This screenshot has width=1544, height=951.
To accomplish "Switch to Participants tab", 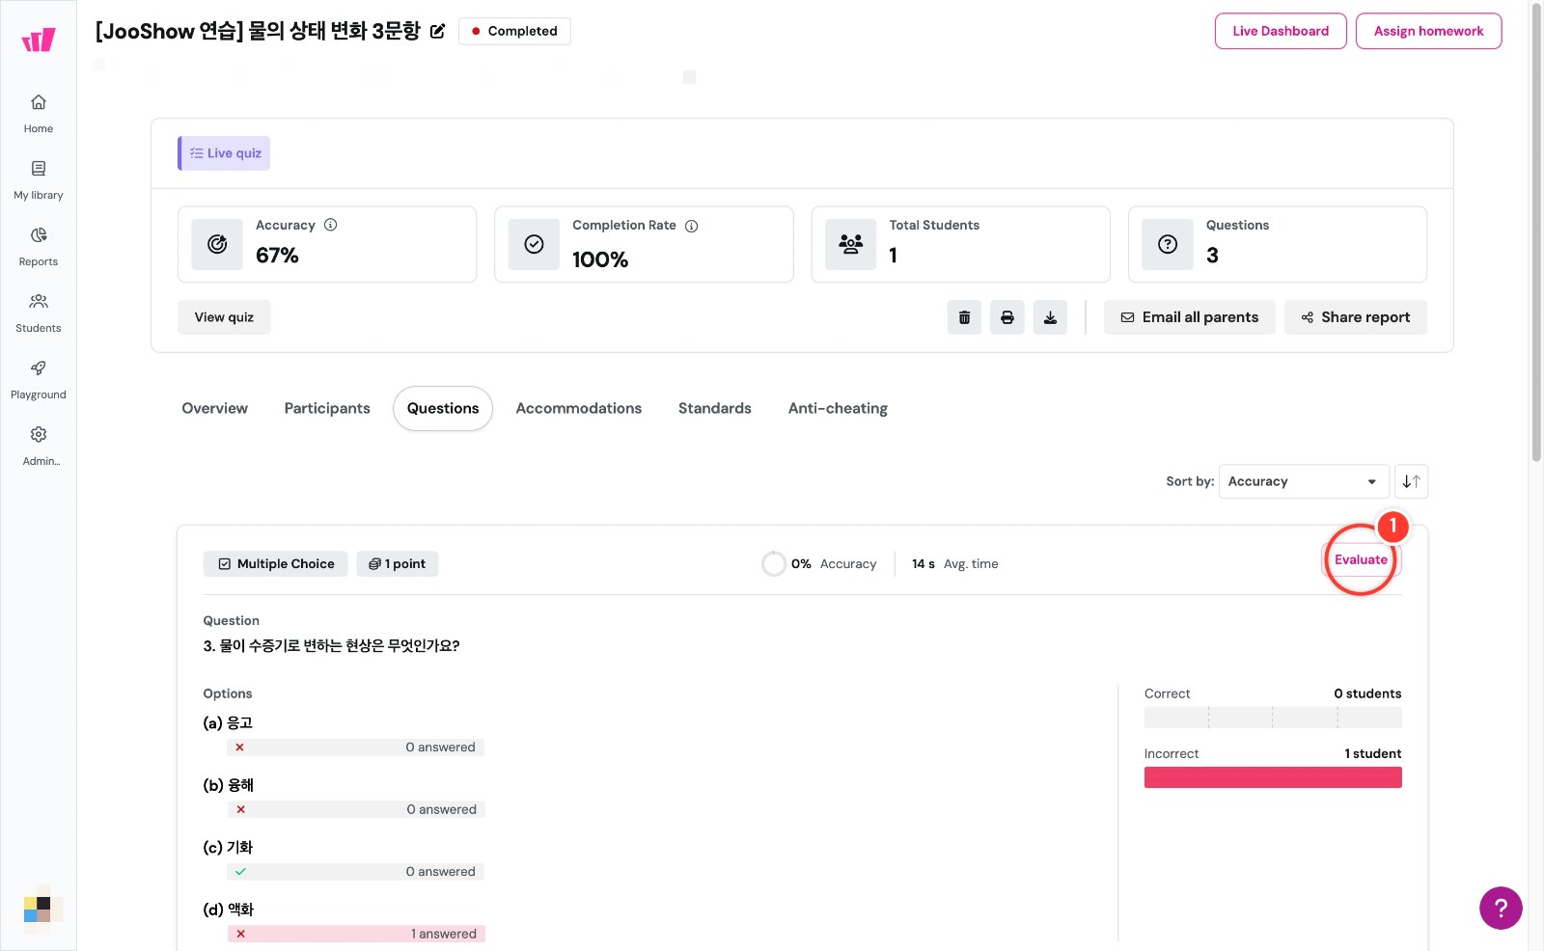I will (x=327, y=408).
